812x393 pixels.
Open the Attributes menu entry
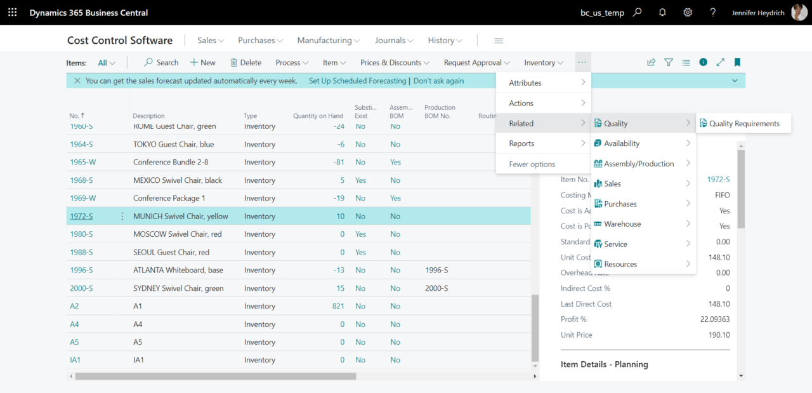click(544, 83)
